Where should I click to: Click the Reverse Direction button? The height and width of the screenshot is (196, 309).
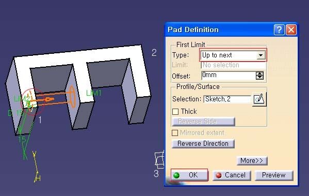pyautogui.click(x=203, y=143)
